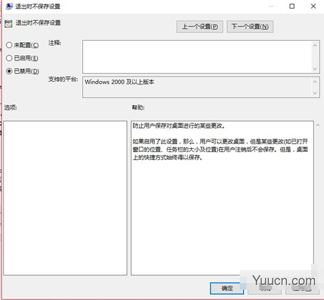Maximize the 退出时不保存设置 window
Image resolution: width=324 pixels, height=300 pixels.
click(x=292, y=6)
